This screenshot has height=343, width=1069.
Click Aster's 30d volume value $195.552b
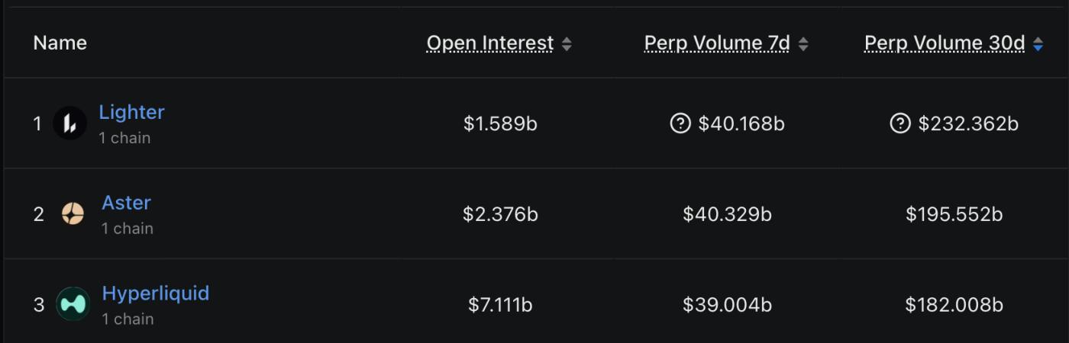click(x=954, y=214)
